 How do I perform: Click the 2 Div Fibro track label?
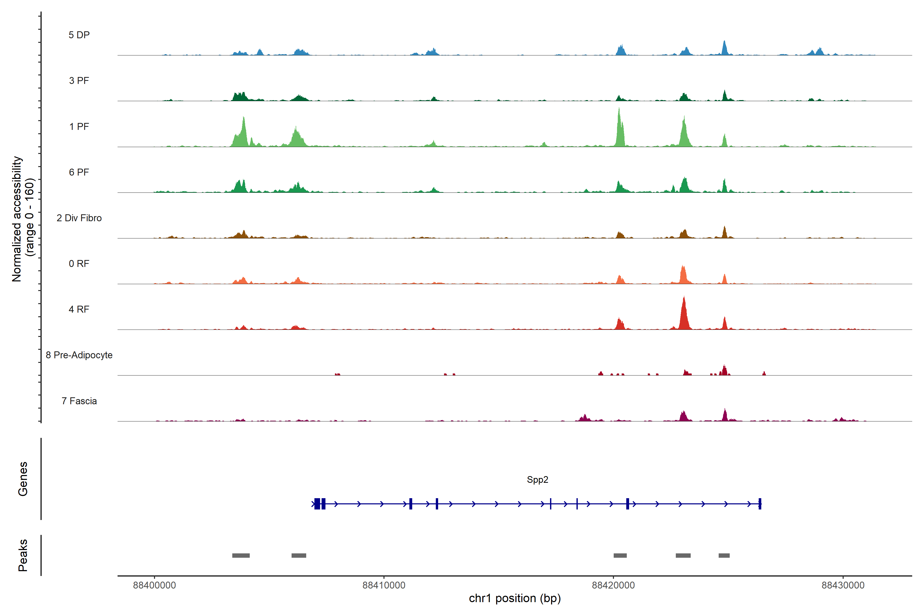pos(79,218)
